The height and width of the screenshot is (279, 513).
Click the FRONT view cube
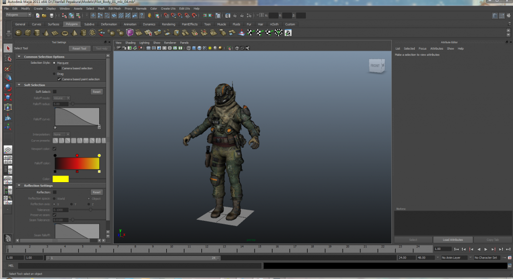[x=376, y=66]
